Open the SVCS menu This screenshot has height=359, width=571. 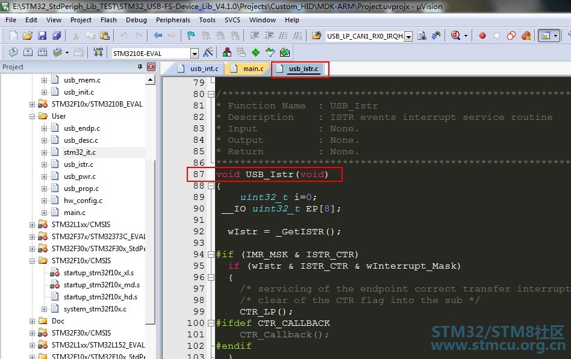(x=232, y=20)
